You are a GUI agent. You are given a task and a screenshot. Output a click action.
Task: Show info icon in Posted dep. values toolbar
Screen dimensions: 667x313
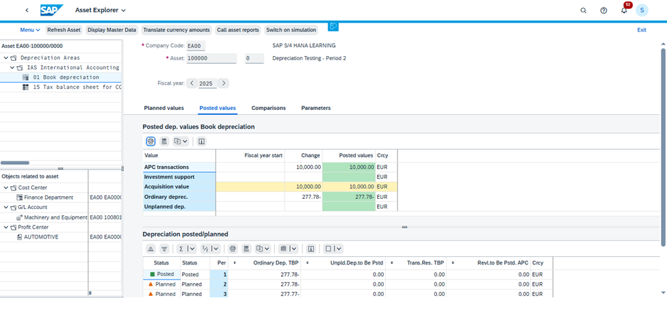click(202, 141)
